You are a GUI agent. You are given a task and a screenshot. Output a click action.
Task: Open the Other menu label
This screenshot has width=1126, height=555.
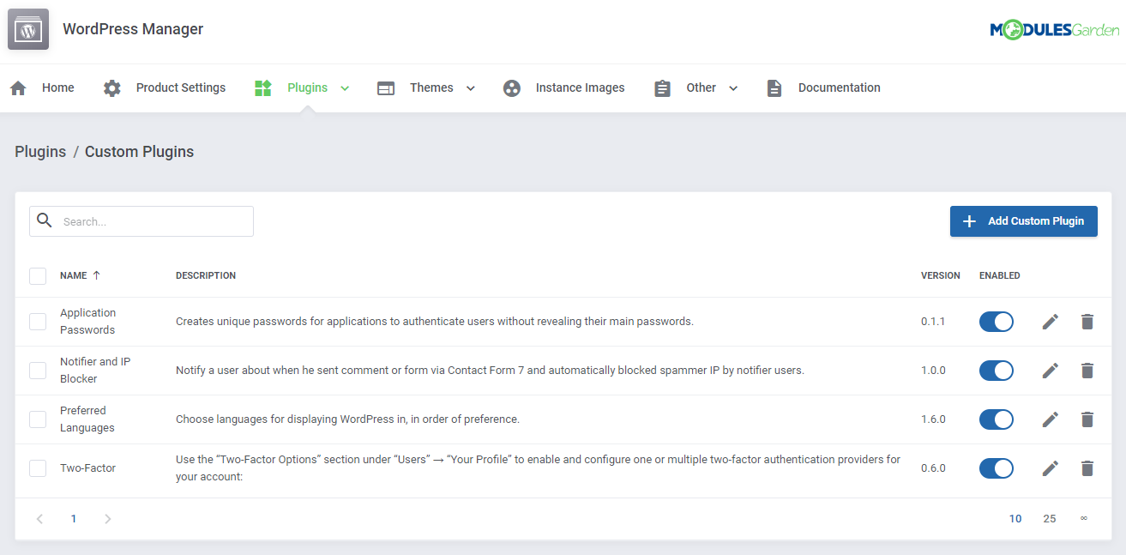(701, 87)
